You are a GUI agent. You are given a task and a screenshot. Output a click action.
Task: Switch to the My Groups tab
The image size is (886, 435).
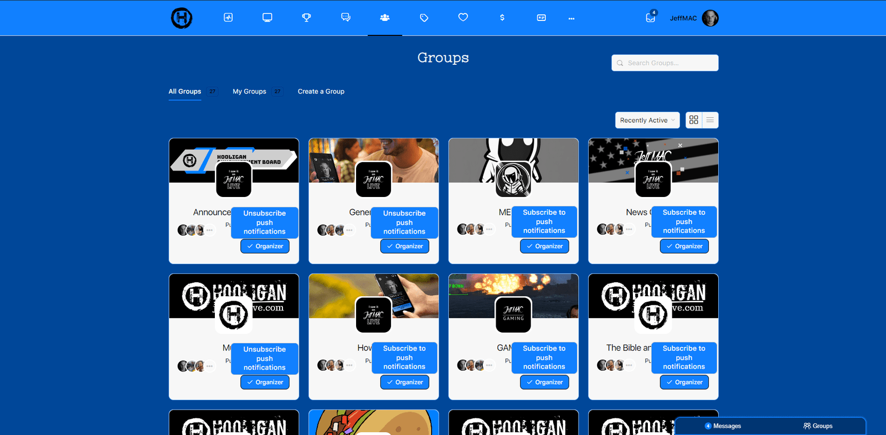tap(249, 91)
